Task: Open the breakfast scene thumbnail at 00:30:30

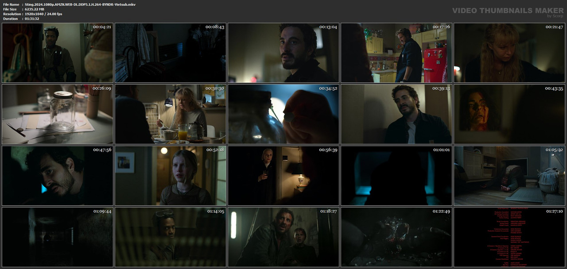Action: tap(171, 115)
